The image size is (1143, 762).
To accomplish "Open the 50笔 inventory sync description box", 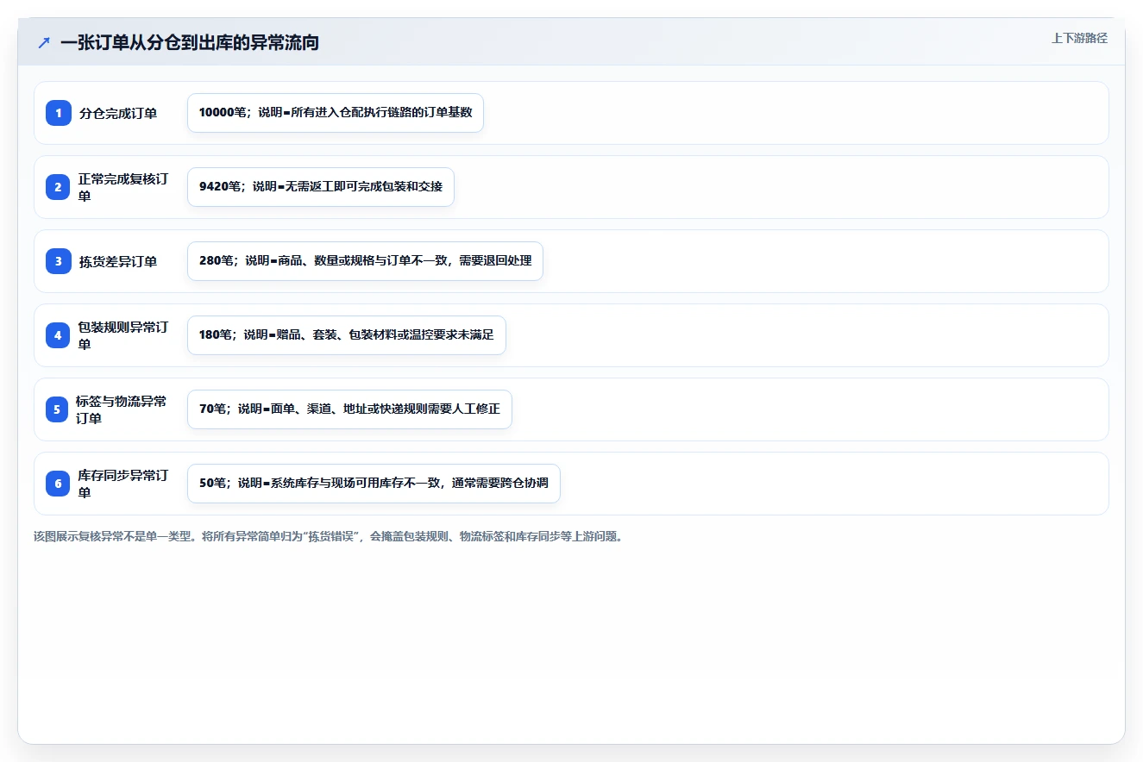I will click(x=374, y=484).
